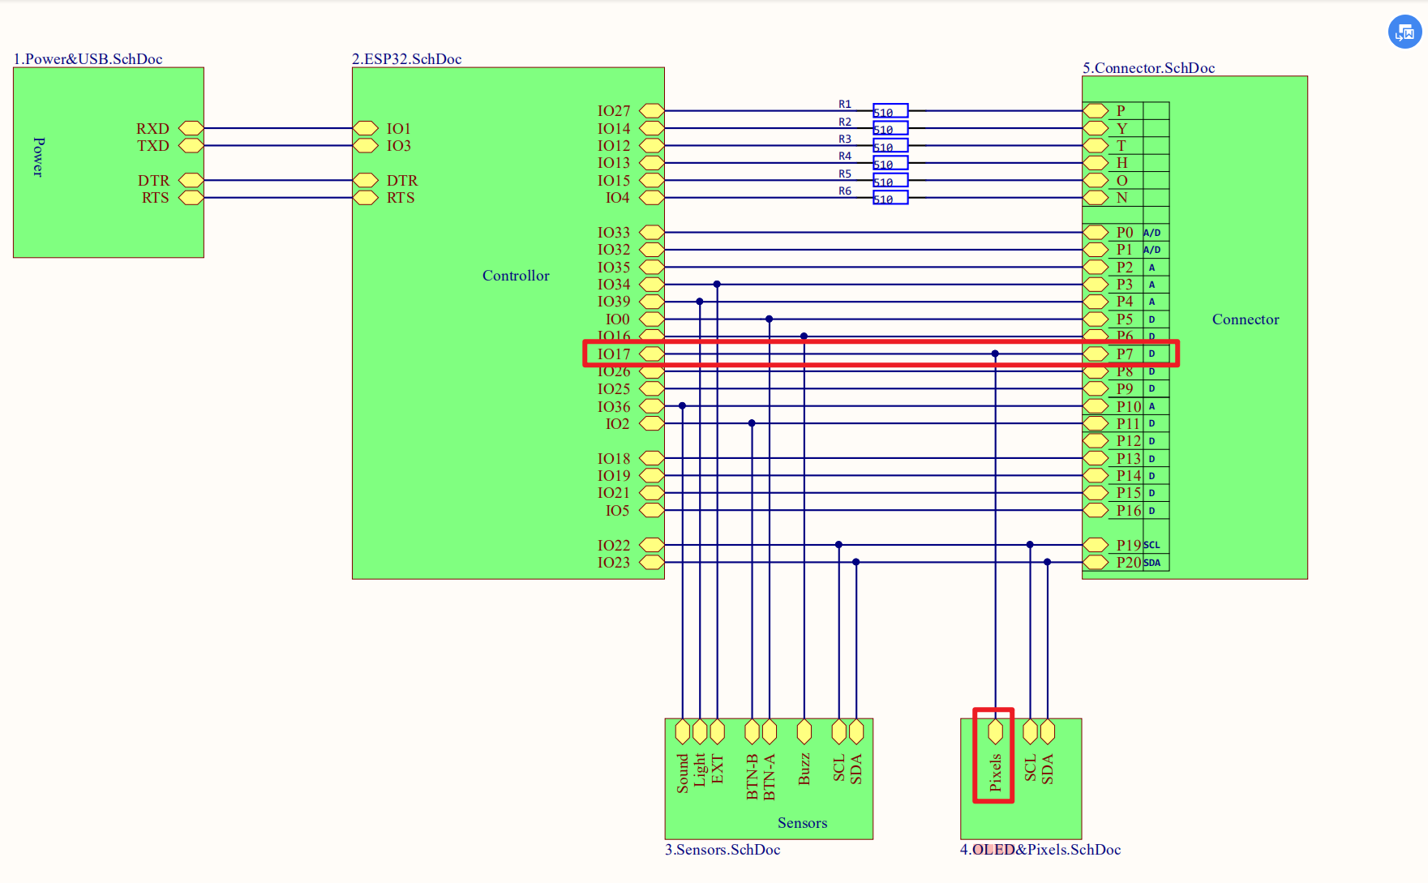Select resistor R1 510 symbol
This screenshot has height=883, width=1428.
point(890,110)
